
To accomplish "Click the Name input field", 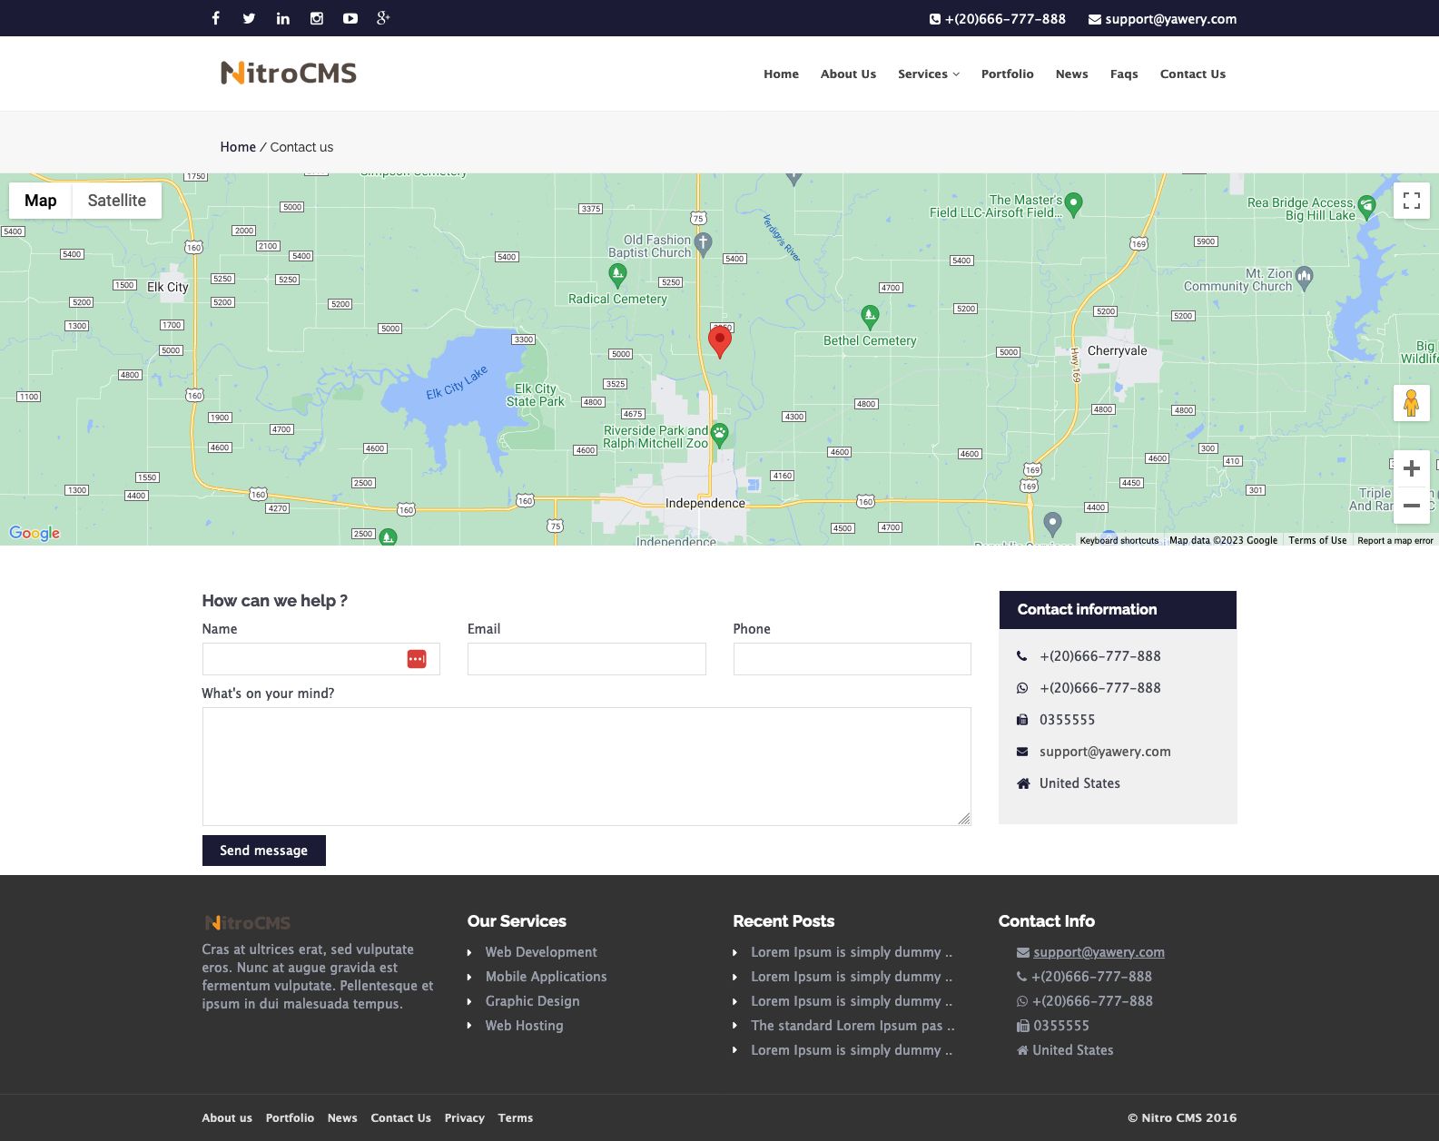I will click(320, 659).
